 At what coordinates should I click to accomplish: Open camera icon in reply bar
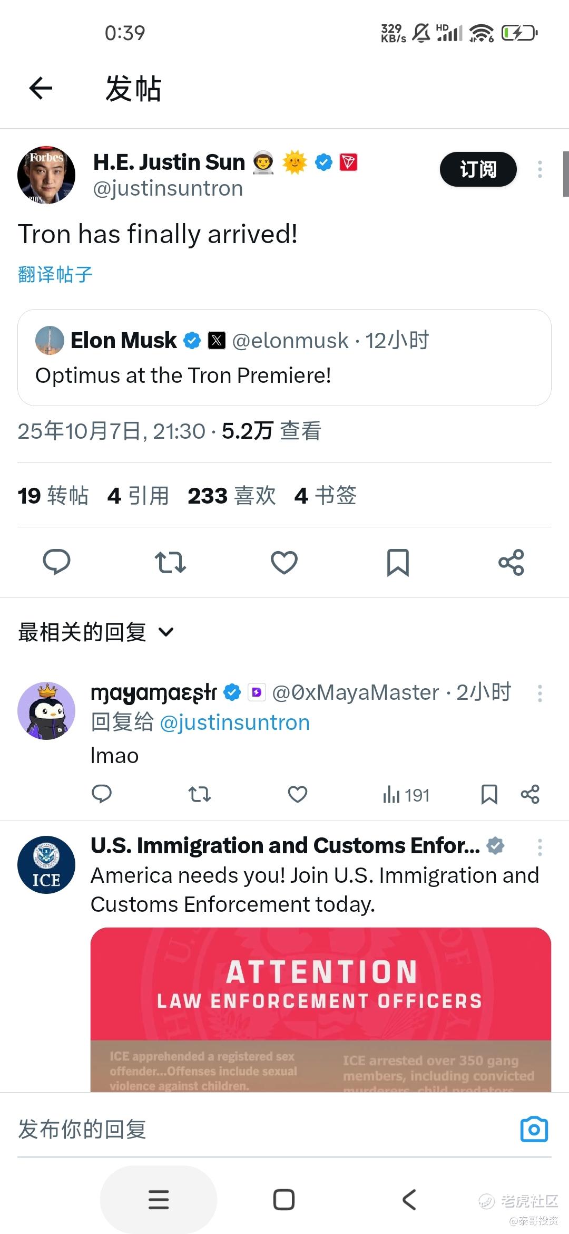click(534, 1130)
